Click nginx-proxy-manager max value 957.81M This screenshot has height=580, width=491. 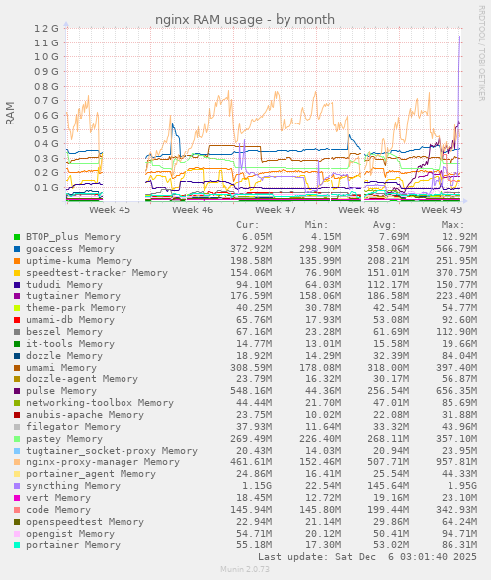pyautogui.click(x=455, y=462)
